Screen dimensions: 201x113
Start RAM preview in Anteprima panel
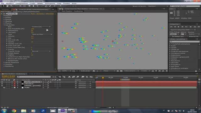(199, 27)
